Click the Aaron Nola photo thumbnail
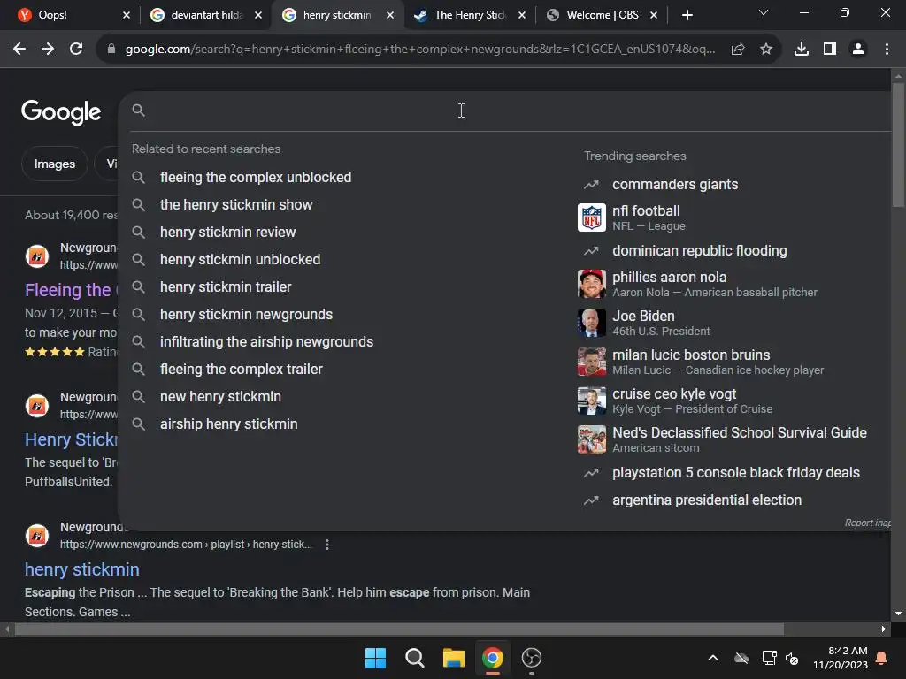 pyautogui.click(x=592, y=284)
